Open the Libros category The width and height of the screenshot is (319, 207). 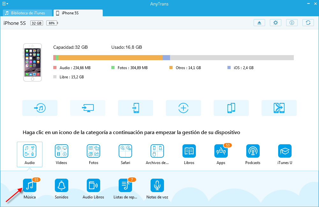pos(189,151)
